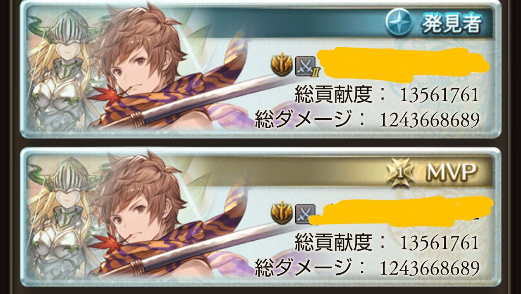Select the gold crest badge in the MVP card
This screenshot has width=521, height=294.
pyautogui.click(x=281, y=213)
